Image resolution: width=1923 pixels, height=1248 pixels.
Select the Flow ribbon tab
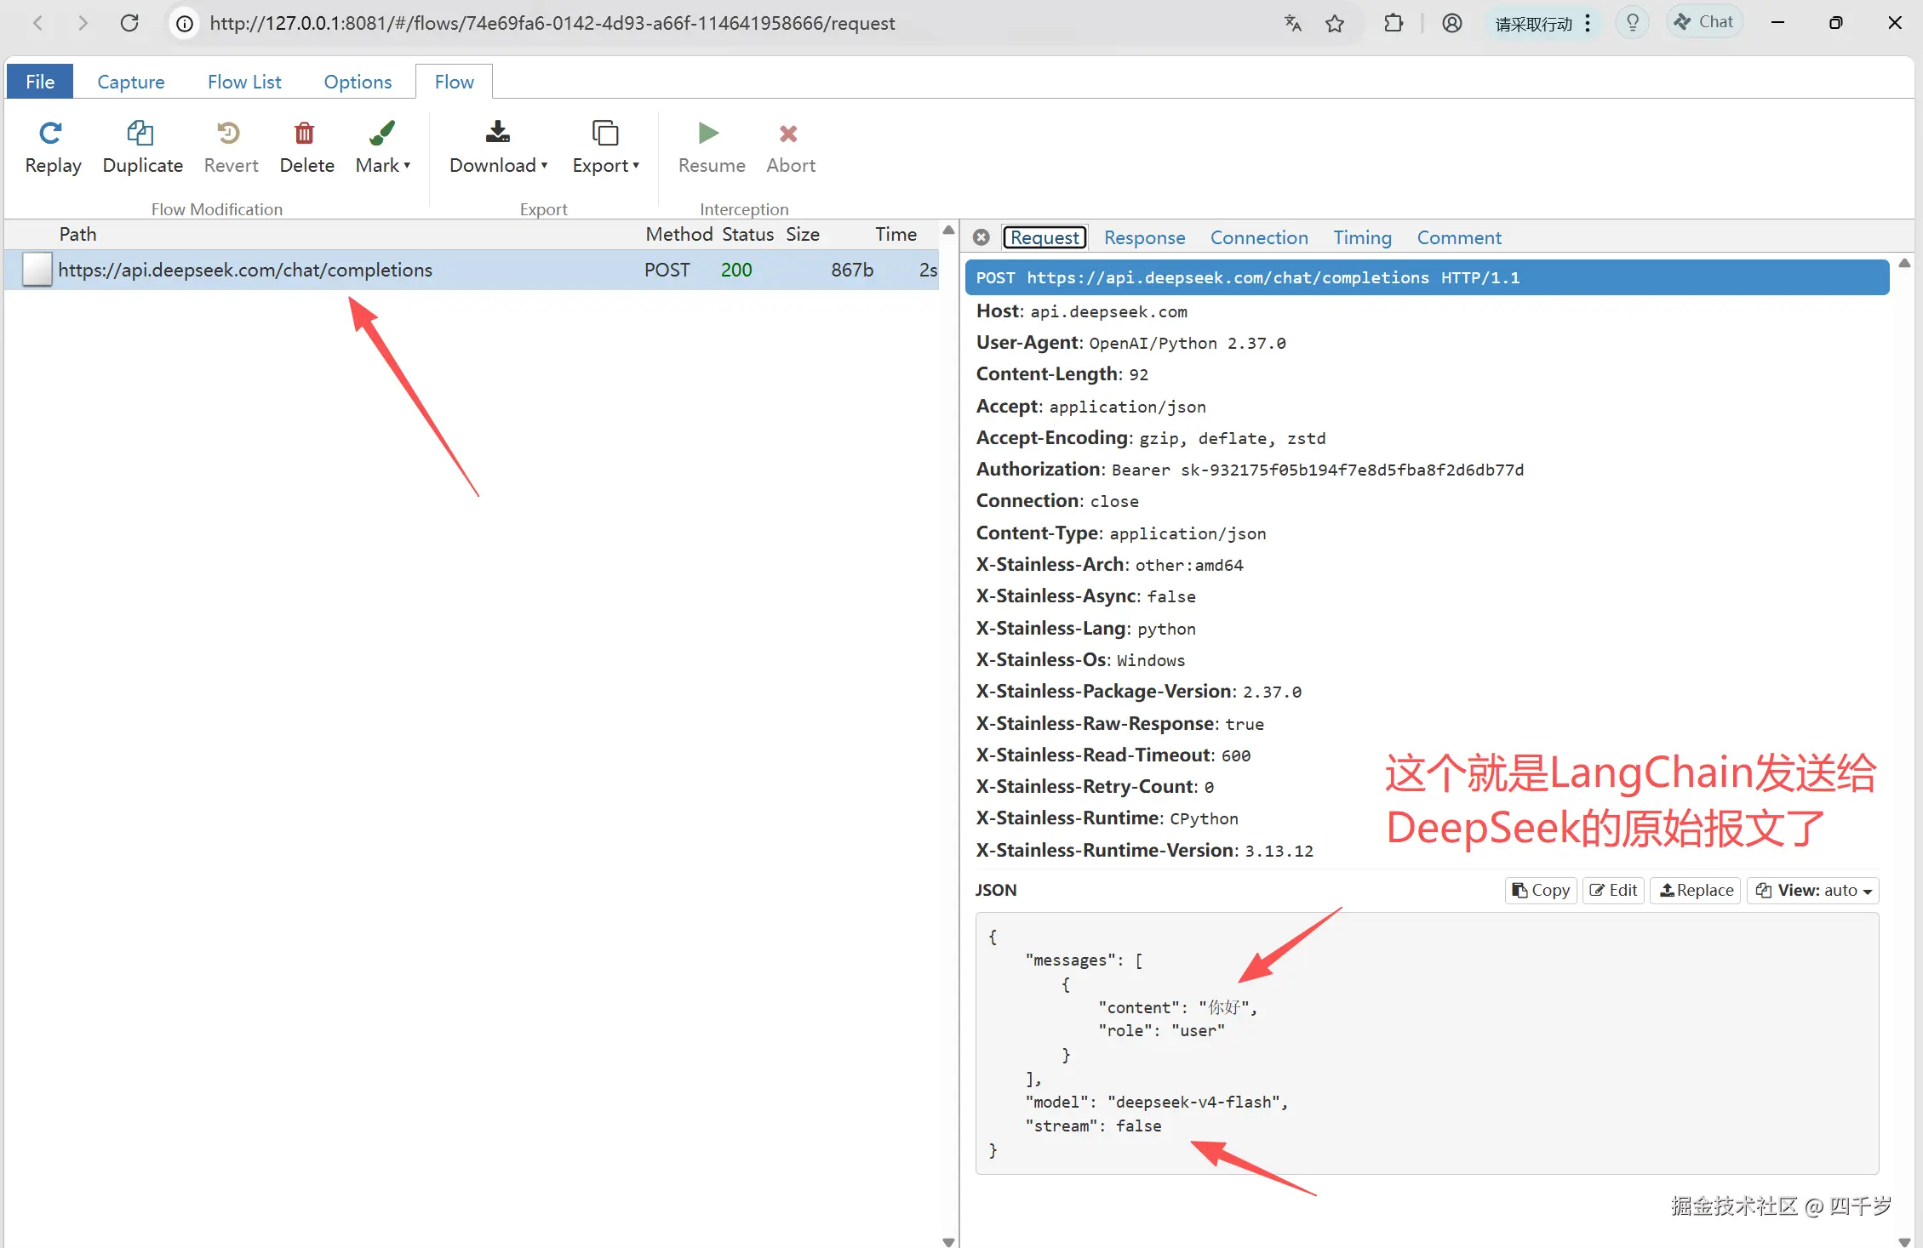pos(454,82)
